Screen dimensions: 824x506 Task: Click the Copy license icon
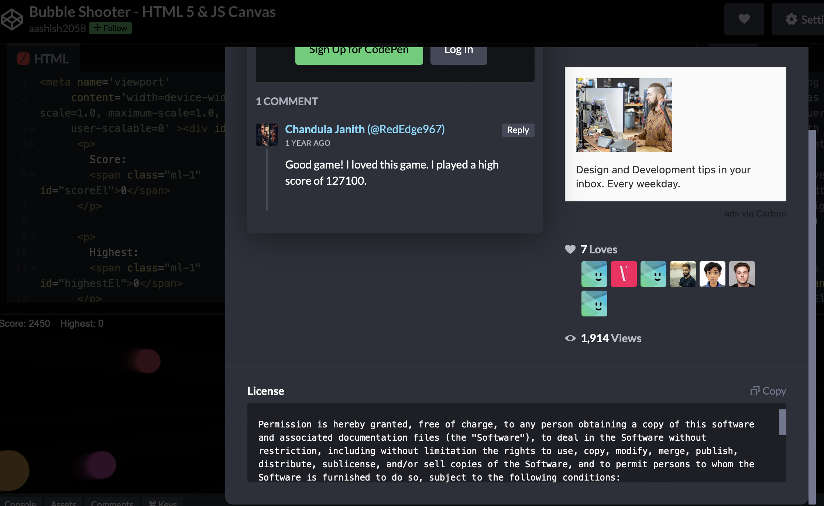click(x=755, y=391)
